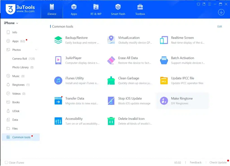Click Check Update in the footer
The width and height of the screenshot is (230, 166).
pyautogui.click(x=218, y=162)
